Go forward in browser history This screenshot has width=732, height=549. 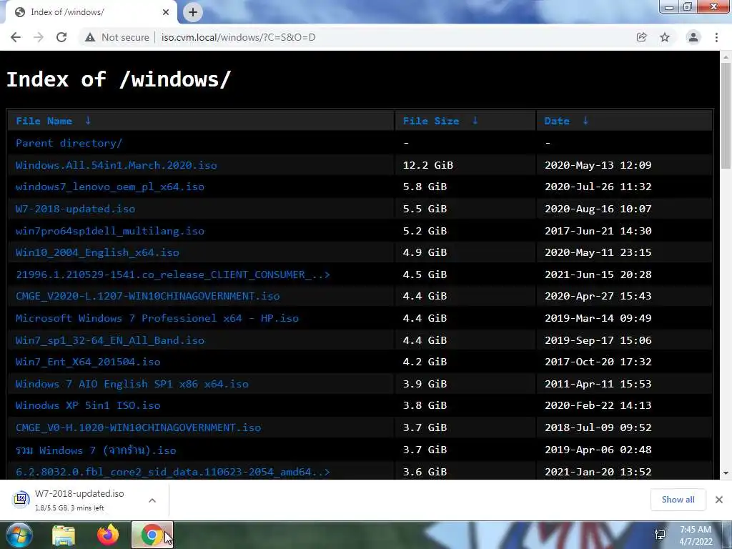pyautogui.click(x=39, y=37)
